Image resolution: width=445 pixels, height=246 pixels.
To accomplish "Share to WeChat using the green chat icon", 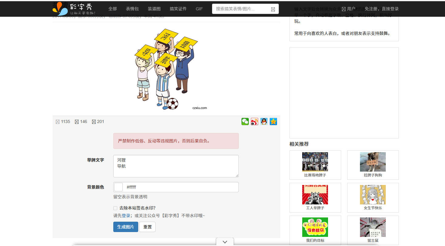I will click(245, 121).
